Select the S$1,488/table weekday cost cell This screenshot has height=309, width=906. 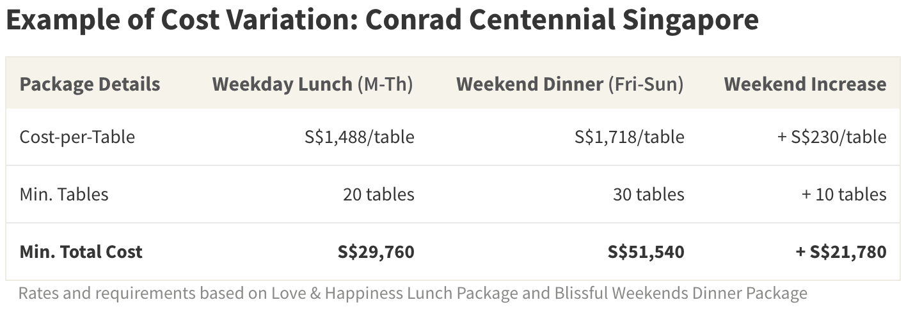point(360,137)
